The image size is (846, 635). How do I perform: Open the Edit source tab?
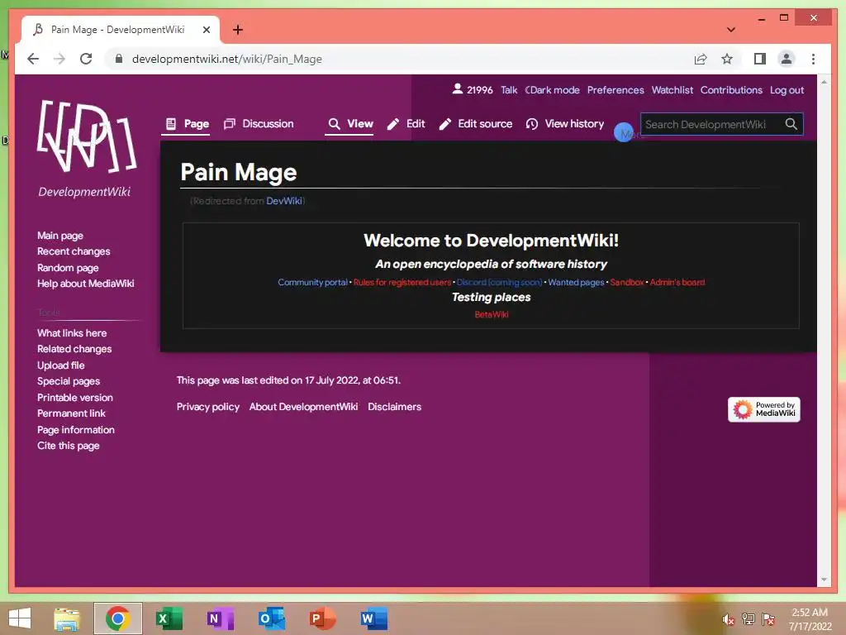[476, 124]
